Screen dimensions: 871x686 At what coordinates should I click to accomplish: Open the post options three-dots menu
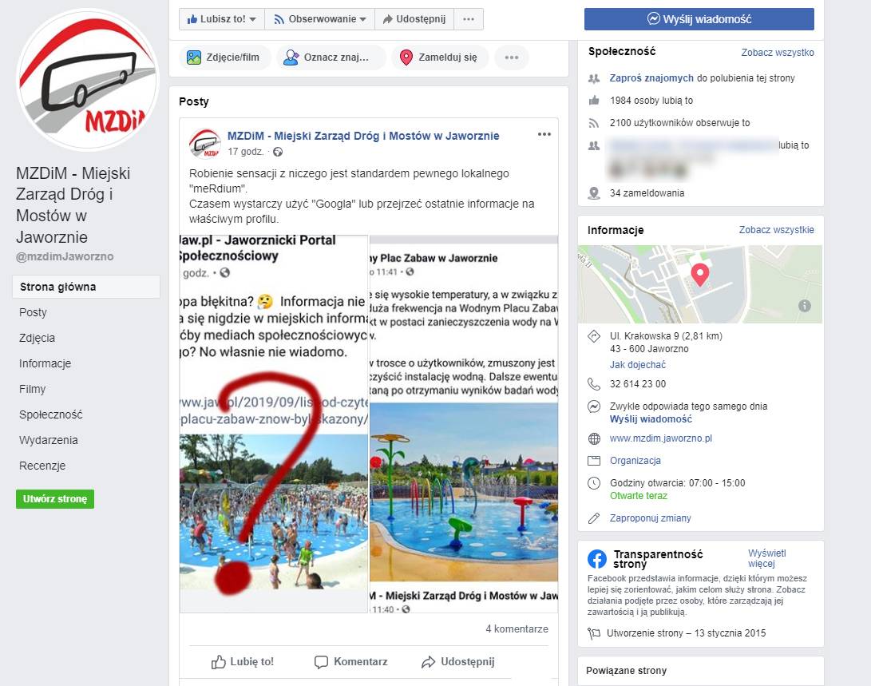[544, 134]
